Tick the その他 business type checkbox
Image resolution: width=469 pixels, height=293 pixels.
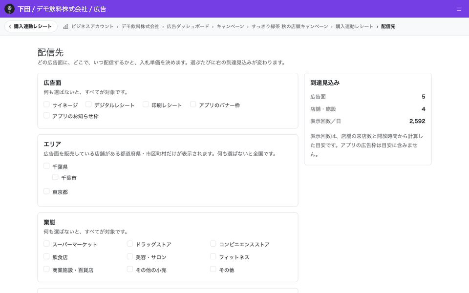(213, 269)
